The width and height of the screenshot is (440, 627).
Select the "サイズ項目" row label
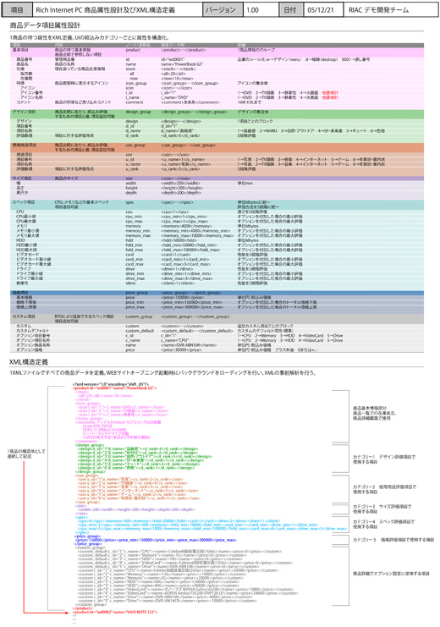point(22,178)
